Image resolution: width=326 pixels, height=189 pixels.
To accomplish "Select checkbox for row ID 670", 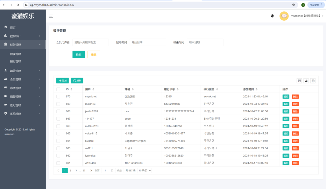I will pyautogui.click(x=58, y=97).
